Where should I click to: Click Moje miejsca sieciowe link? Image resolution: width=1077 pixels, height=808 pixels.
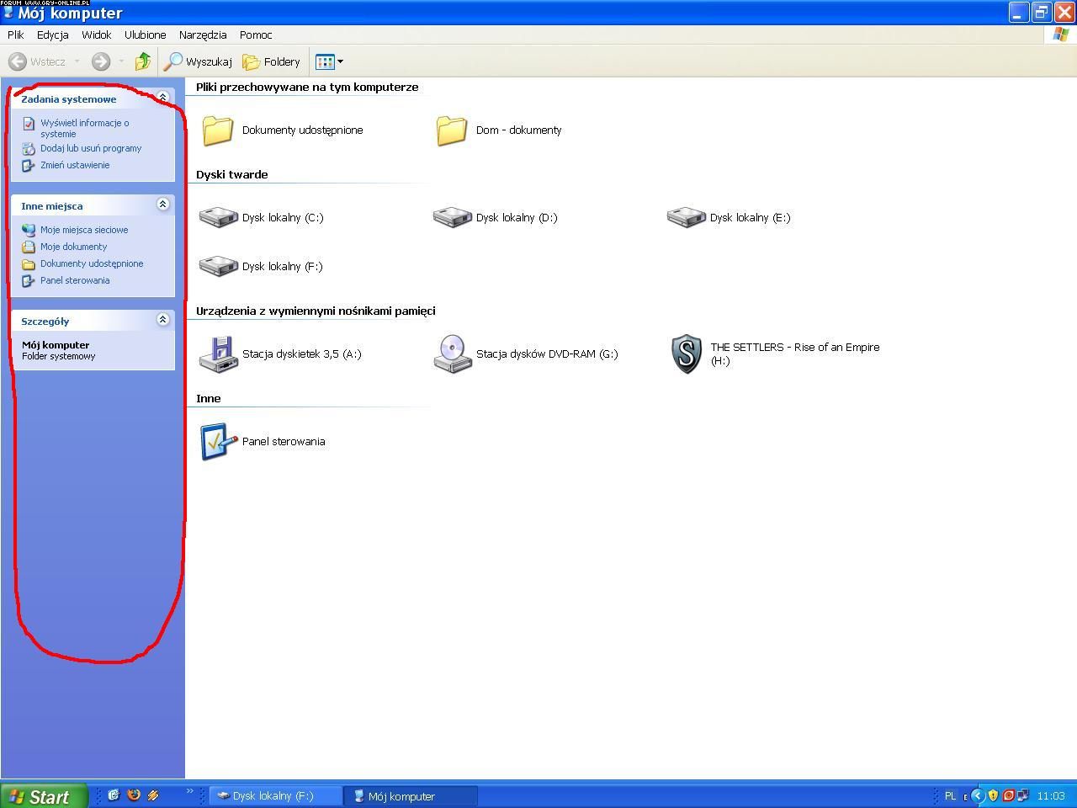click(x=84, y=230)
